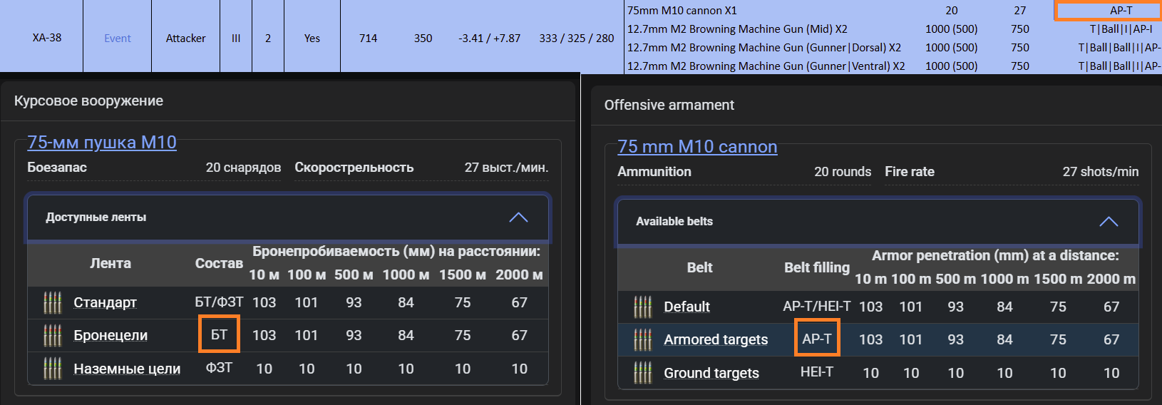Open the Ground targets belt entry
This screenshot has width=1162, height=405.
(711, 373)
